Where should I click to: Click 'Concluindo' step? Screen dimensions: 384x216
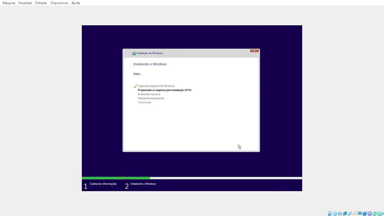coord(145,102)
